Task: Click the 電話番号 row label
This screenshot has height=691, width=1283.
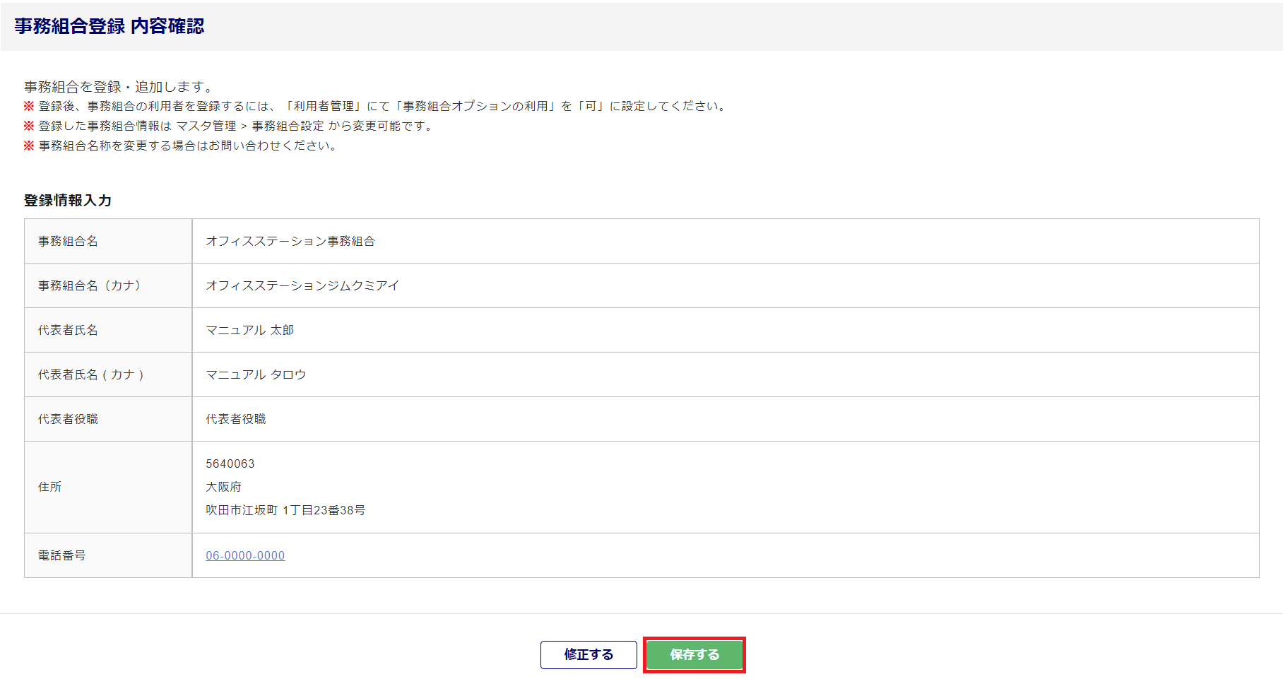Action: [x=61, y=555]
